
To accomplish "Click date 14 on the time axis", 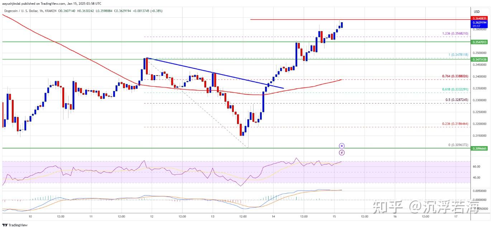I will [x=273, y=217].
